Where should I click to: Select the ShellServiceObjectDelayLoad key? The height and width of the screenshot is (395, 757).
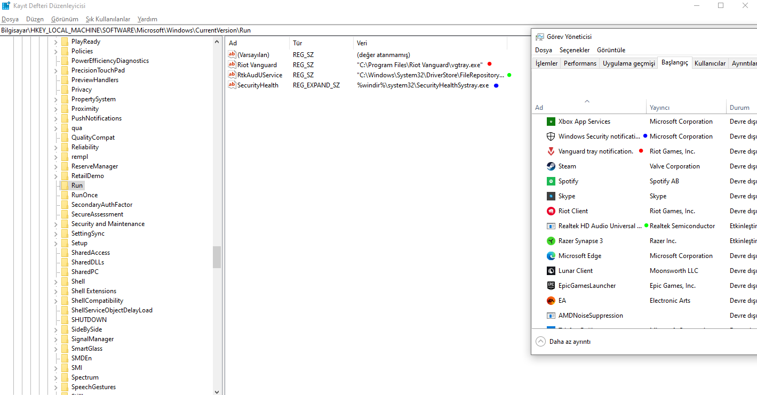tap(112, 310)
